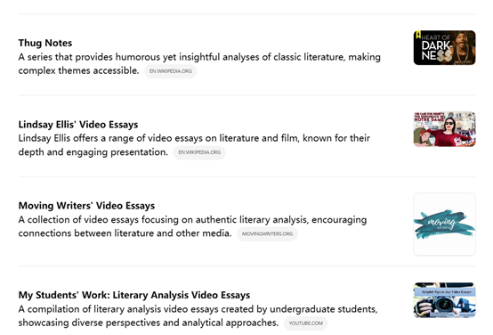Click the Heart of Darkness thumbnail
The height and width of the screenshot is (335, 493).
pos(444,48)
